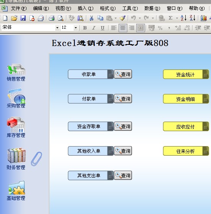Open the AutoSum functions dropdown arrow

[177, 18]
